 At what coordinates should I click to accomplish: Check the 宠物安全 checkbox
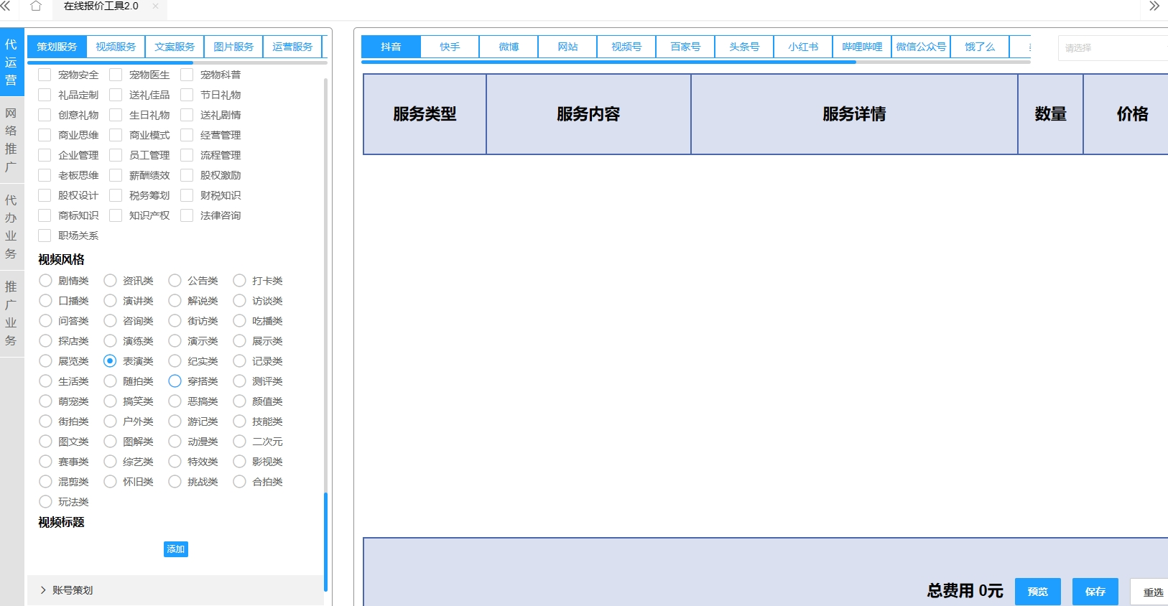coord(45,75)
